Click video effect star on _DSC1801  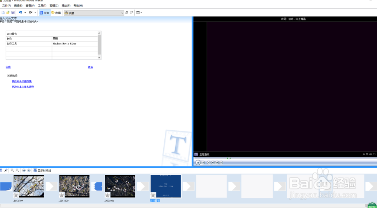[x=107, y=195]
